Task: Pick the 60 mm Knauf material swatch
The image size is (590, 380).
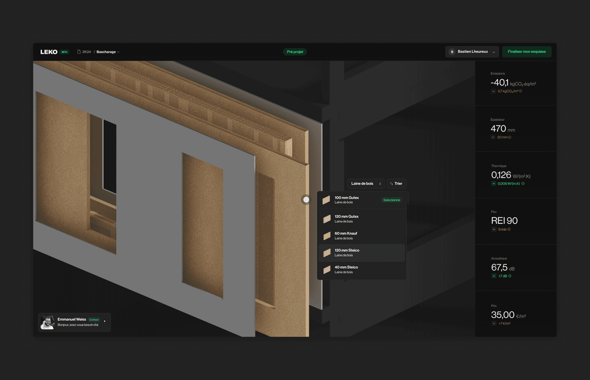Action: (327, 236)
